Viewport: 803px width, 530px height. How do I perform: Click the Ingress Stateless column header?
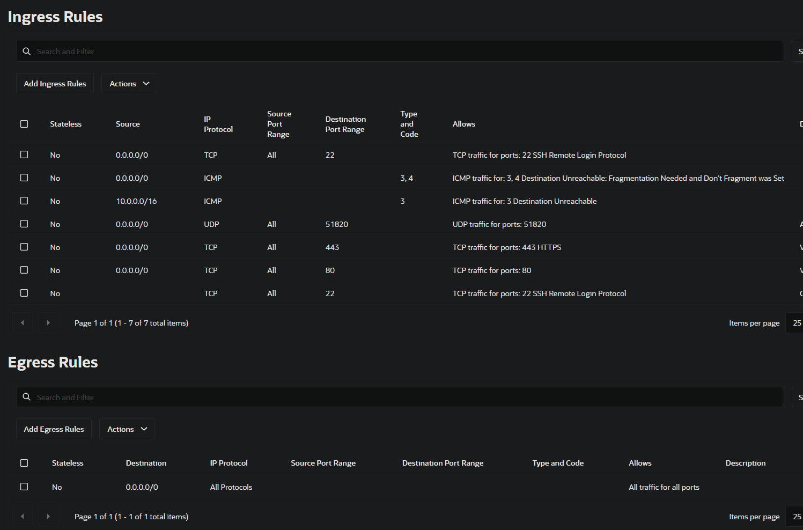pyautogui.click(x=66, y=124)
